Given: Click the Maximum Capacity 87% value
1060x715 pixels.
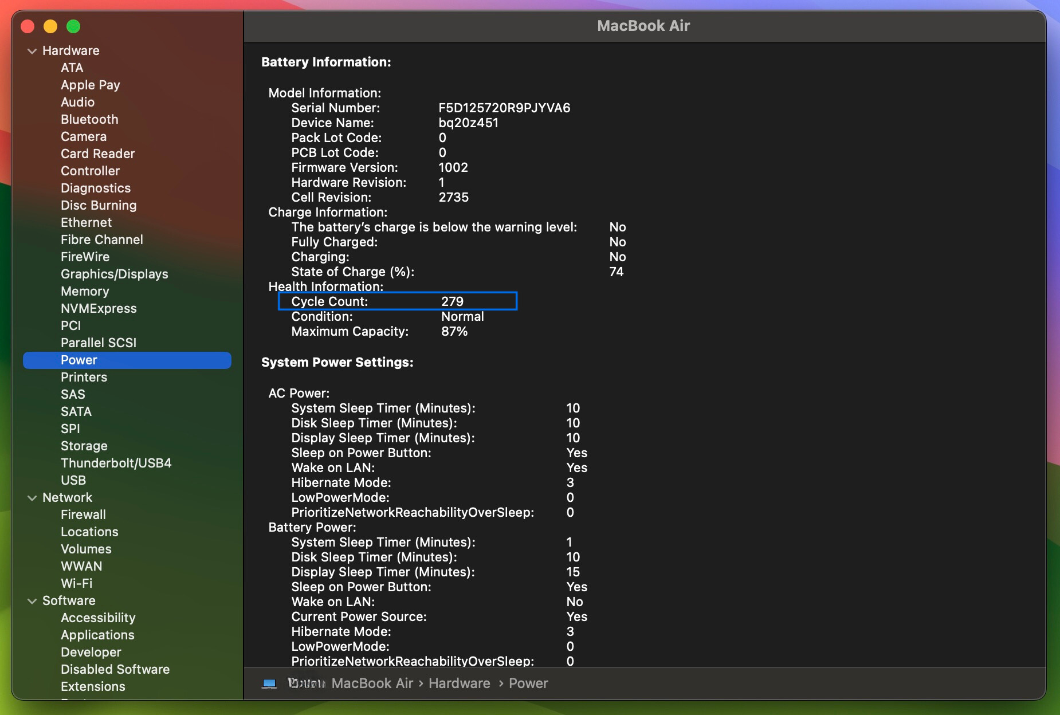Looking at the screenshot, I should point(454,331).
